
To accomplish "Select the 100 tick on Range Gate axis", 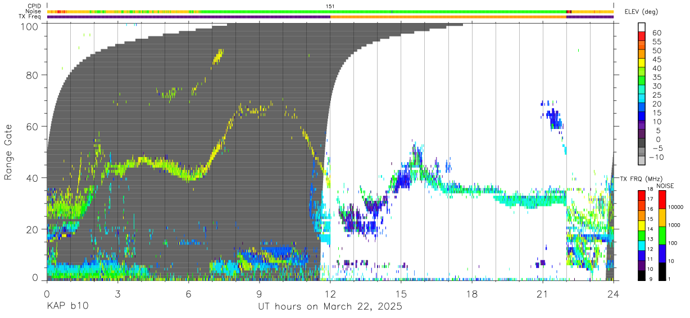I will (x=30, y=26).
